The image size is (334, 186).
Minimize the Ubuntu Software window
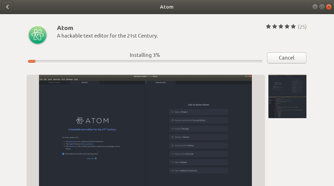click(315, 7)
